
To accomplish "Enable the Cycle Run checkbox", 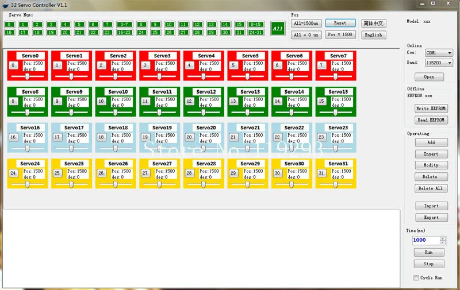I will tap(416, 278).
